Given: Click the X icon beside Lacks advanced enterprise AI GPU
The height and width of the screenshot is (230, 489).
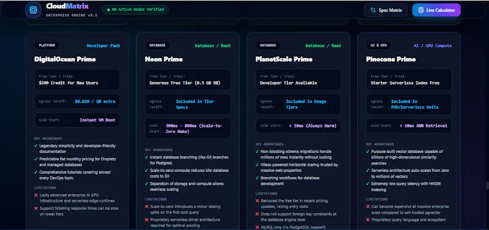Looking at the screenshot, I should pyautogui.click(x=36, y=195).
